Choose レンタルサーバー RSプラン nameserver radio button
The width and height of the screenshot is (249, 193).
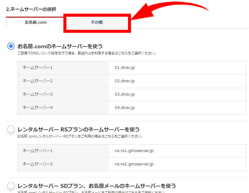click(x=11, y=129)
